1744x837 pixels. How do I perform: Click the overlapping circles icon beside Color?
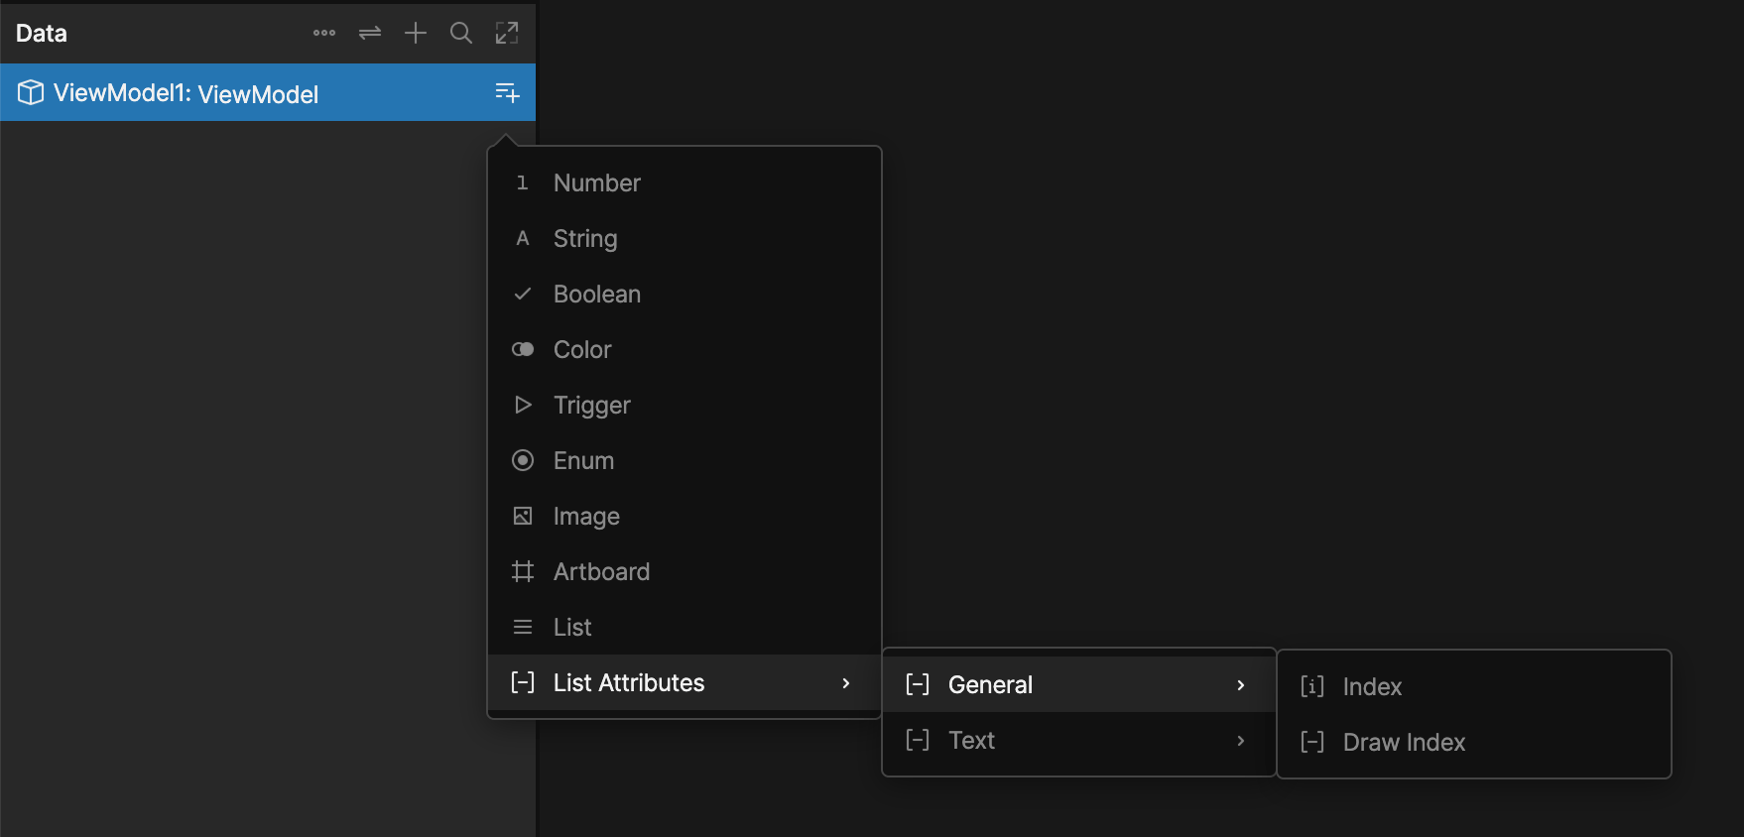pos(523,349)
